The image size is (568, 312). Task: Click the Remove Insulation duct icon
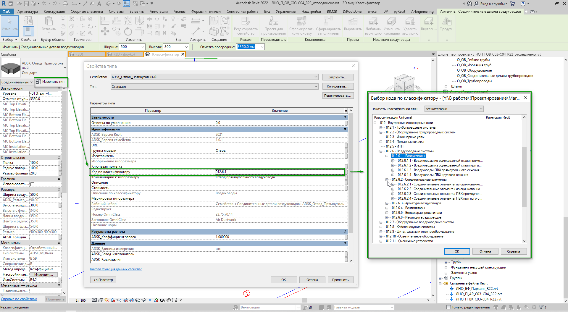click(410, 21)
